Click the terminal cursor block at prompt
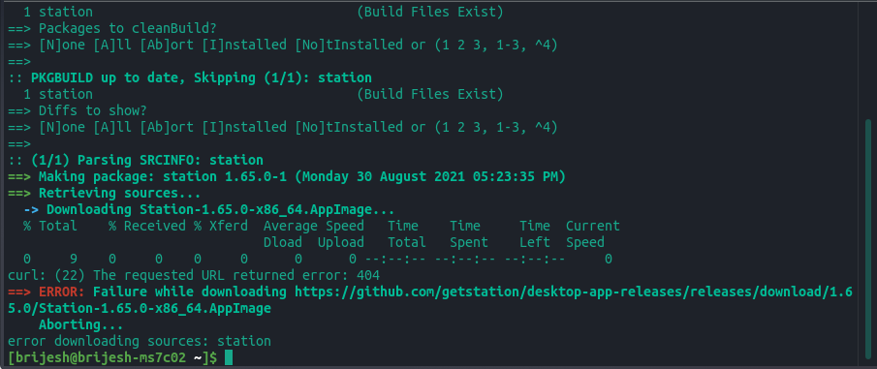This screenshot has height=369, width=877. [x=228, y=357]
